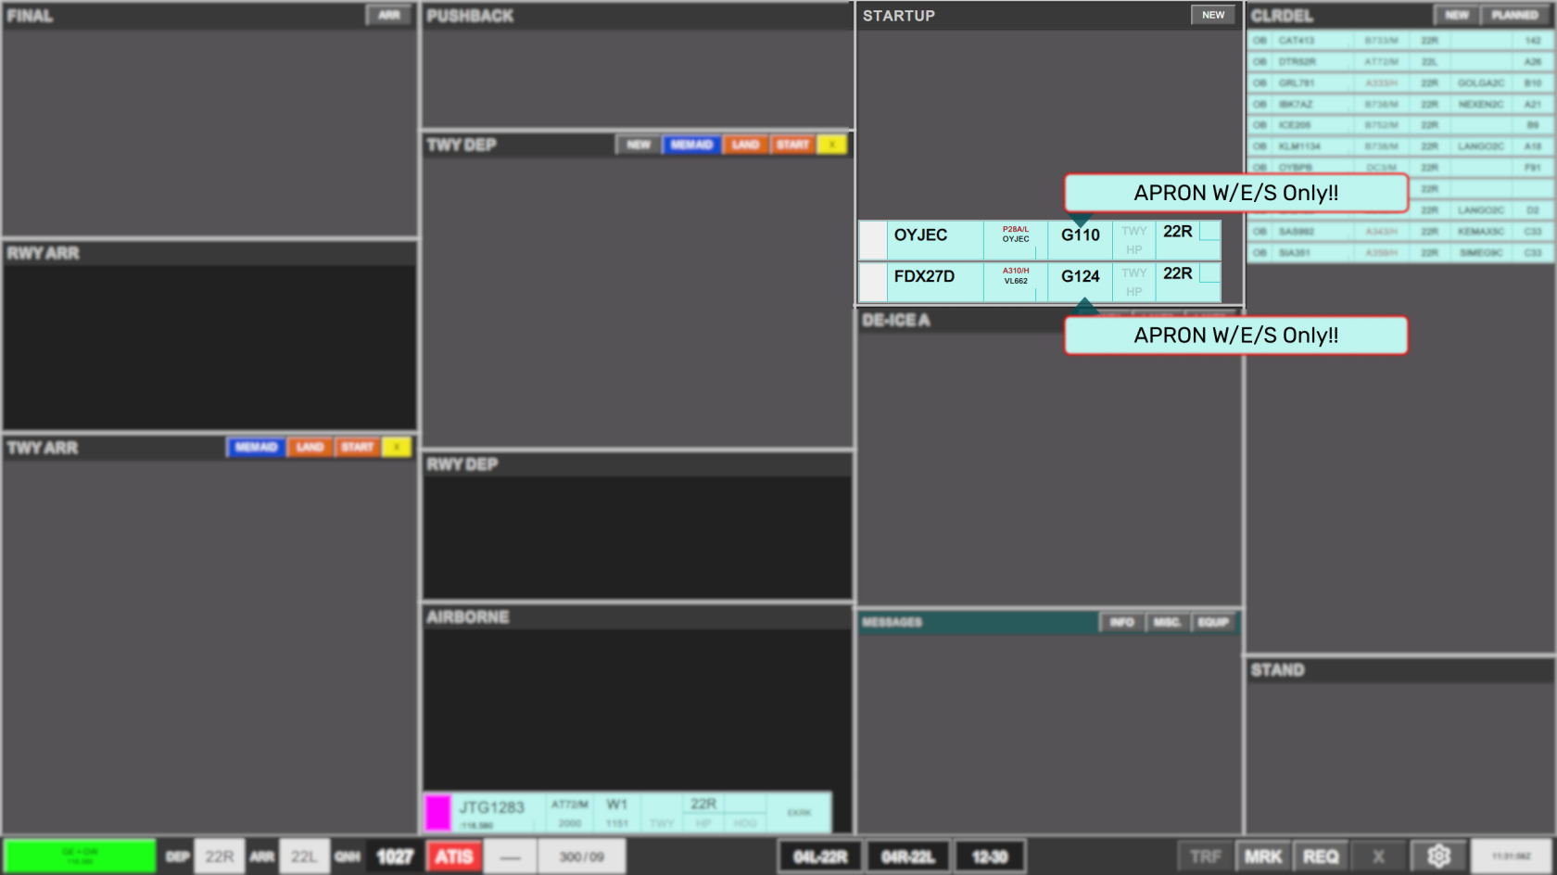1557x875 pixels.
Task: Click the red ATIS button
Action: [x=454, y=856]
